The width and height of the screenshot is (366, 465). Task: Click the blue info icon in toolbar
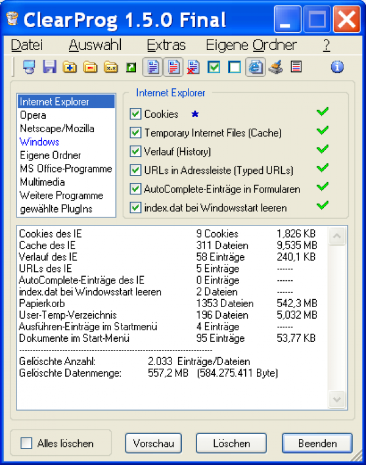click(337, 67)
